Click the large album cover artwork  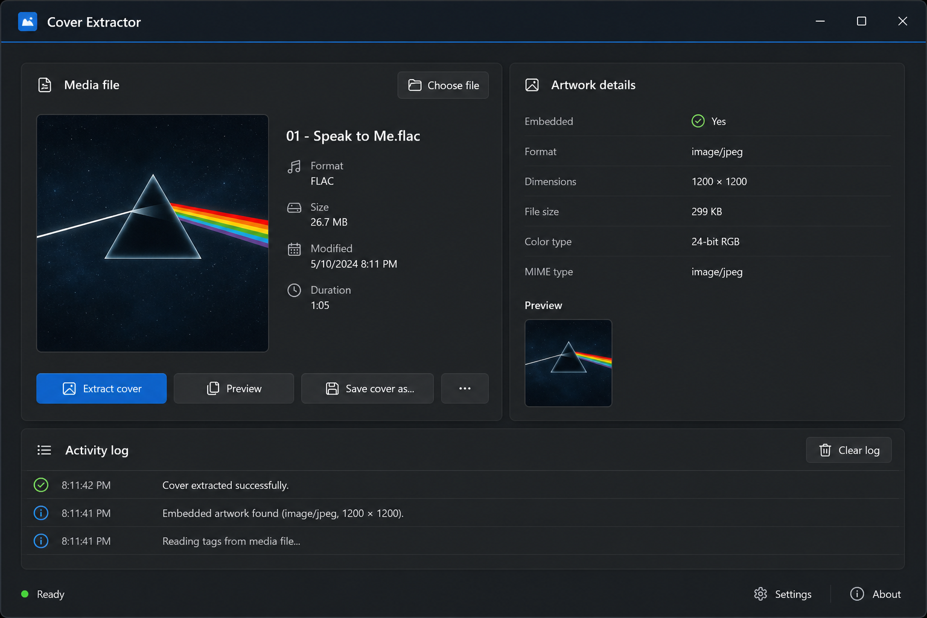[153, 233]
